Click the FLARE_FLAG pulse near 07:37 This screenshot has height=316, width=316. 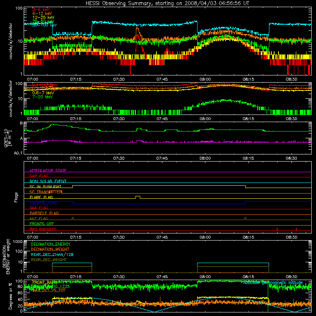(138, 197)
